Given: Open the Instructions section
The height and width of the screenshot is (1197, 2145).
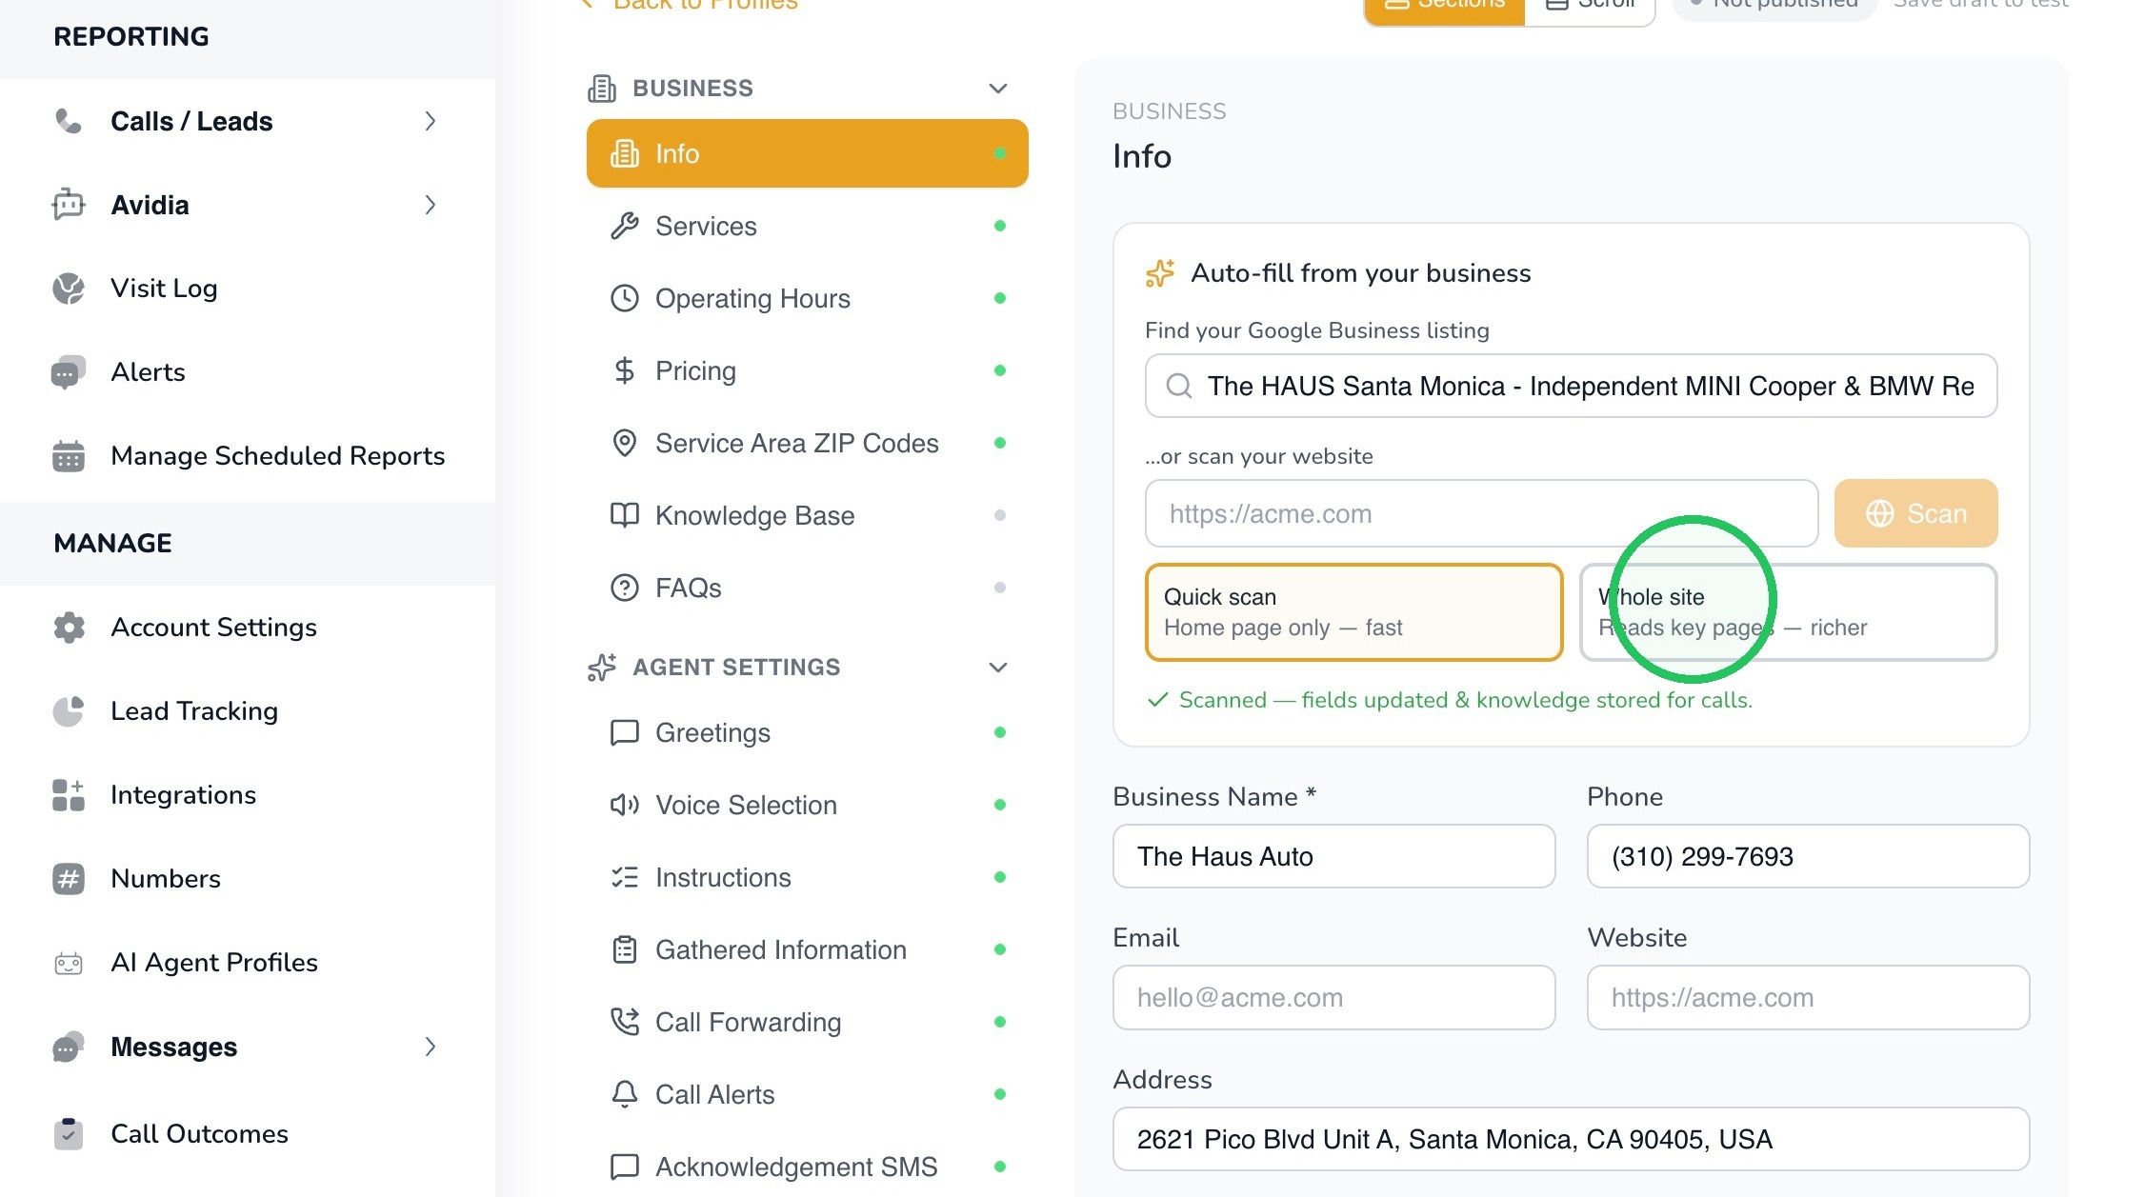Looking at the screenshot, I should pyautogui.click(x=807, y=877).
